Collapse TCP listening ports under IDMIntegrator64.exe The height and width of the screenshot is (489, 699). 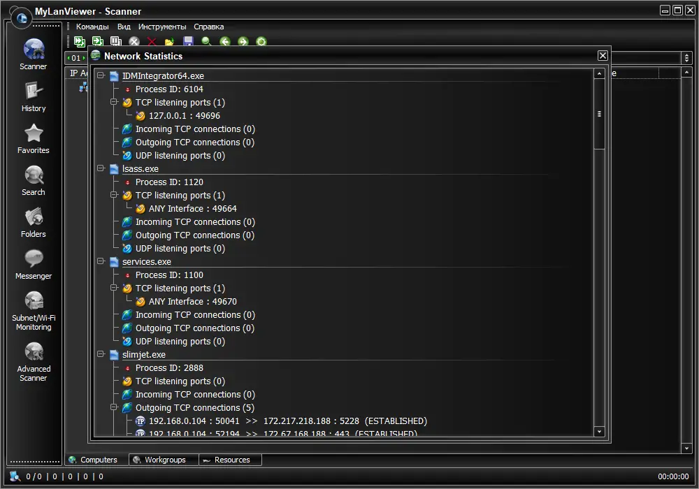tap(114, 102)
